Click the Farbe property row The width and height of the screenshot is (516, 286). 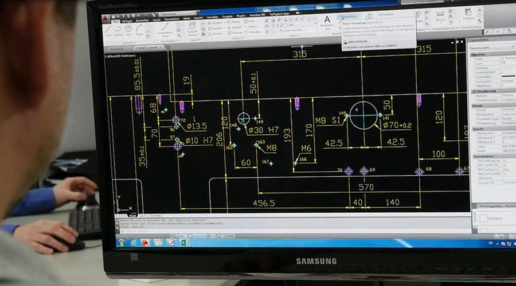[x=495, y=59]
